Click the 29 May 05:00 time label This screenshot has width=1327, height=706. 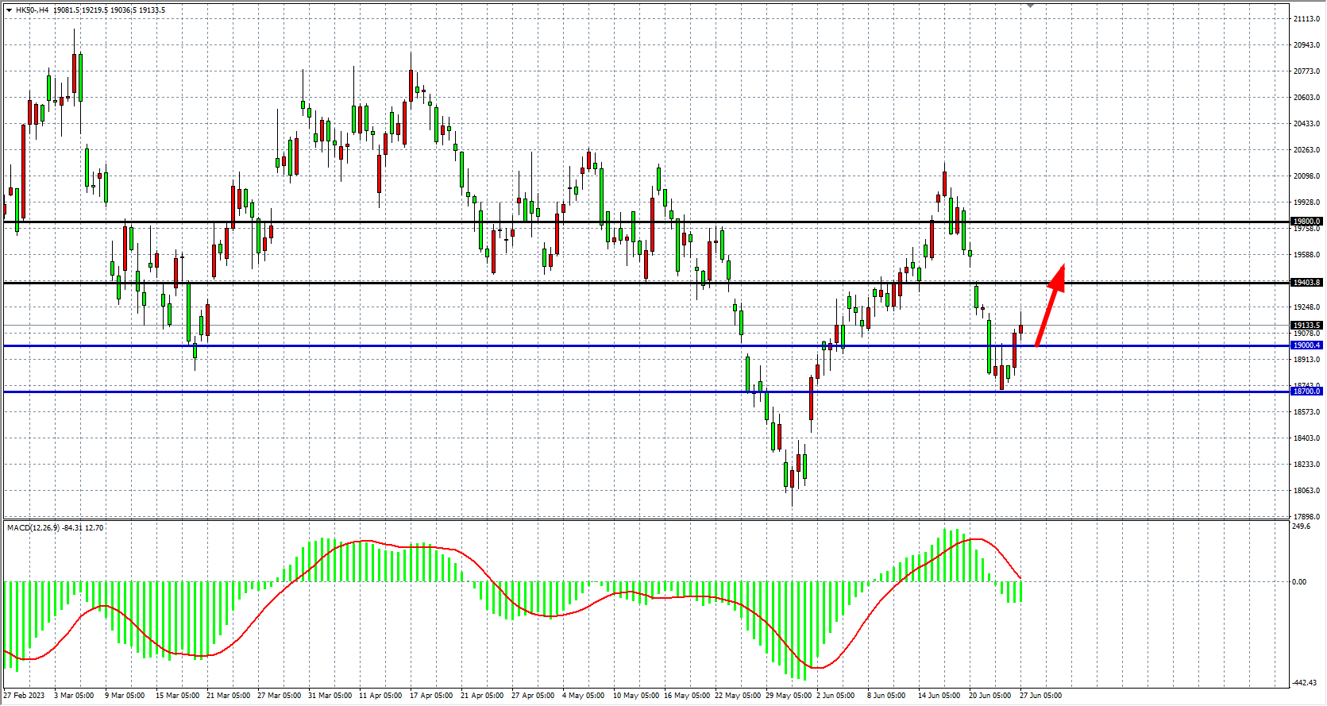click(788, 696)
